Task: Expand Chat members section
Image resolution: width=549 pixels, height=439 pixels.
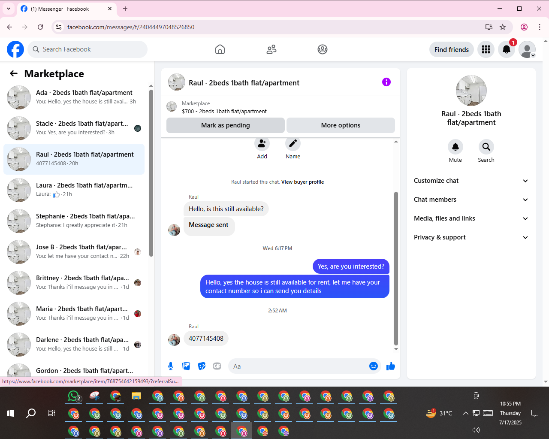Action: (x=471, y=200)
